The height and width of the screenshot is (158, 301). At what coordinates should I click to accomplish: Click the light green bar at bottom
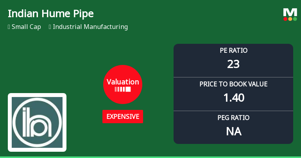tap(150, 157)
